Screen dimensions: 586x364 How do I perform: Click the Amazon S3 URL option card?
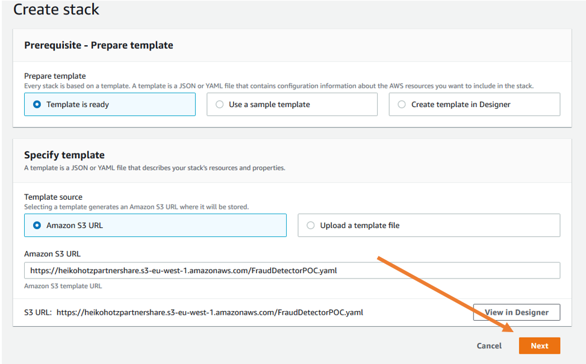155,226
